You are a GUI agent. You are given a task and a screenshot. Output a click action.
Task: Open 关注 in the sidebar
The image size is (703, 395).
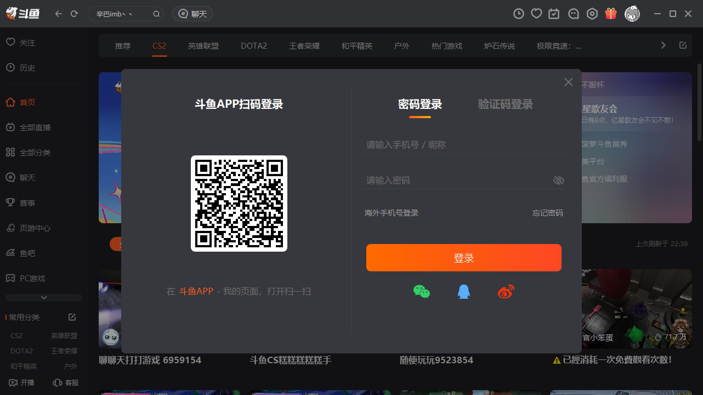click(x=21, y=43)
